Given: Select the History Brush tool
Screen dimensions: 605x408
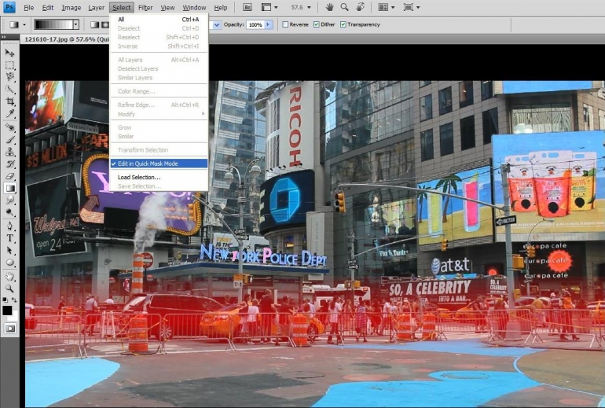Looking at the screenshot, I should pyautogui.click(x=9, y=164).
